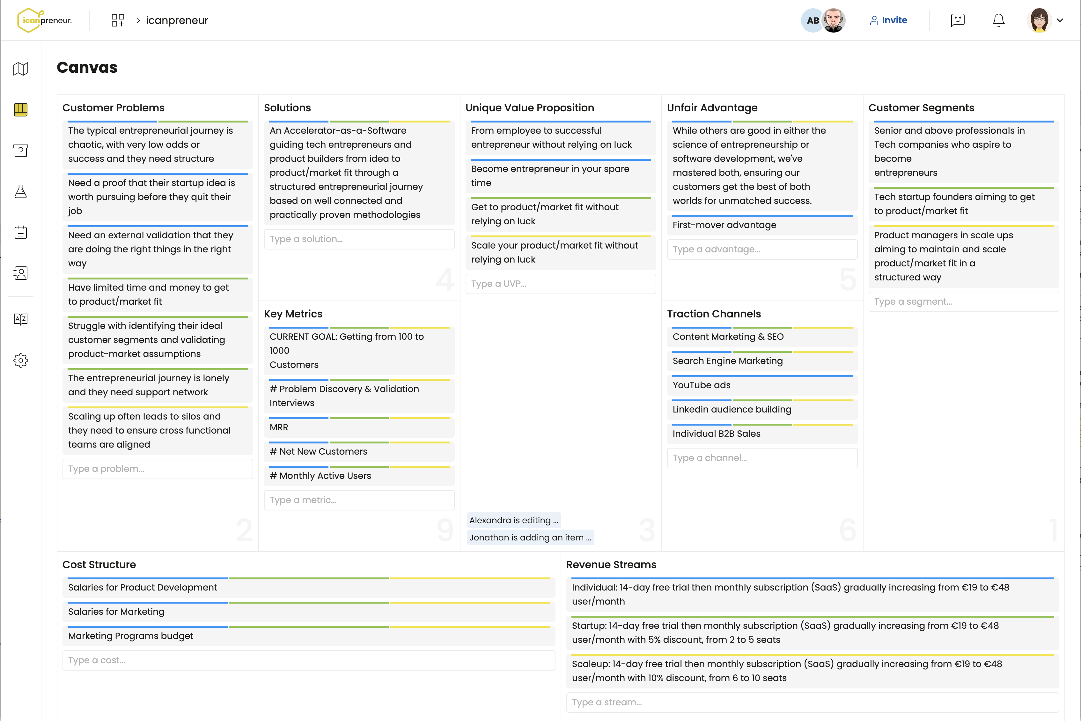
Task: Expand the user profile dropdown arrow
Action: coord(1060,20)
